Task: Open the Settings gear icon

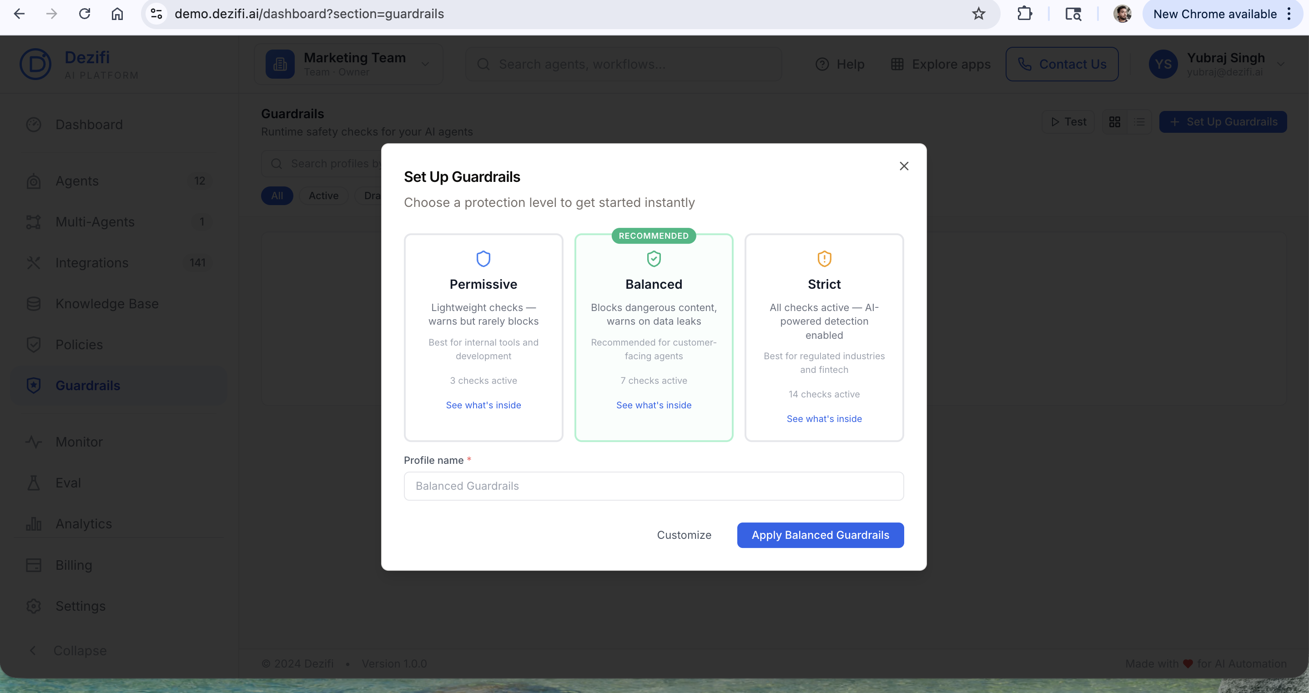Action: coord(34,606)
